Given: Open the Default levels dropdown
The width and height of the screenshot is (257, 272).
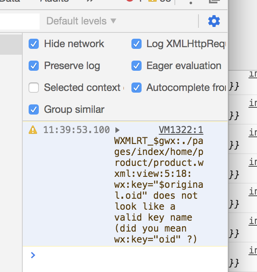Looking at the screenshot, I should coord(81,21).
